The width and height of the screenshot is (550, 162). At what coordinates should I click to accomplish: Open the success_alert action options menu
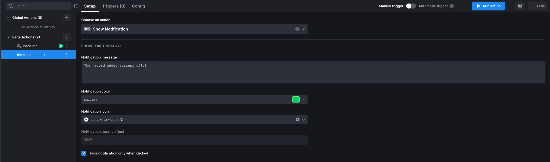coord(67,55)
